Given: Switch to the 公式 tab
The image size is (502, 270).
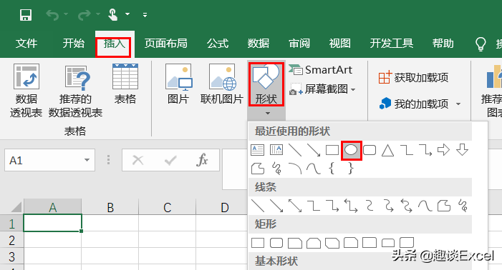Looking at the screenshot, I should click(218, 43).
